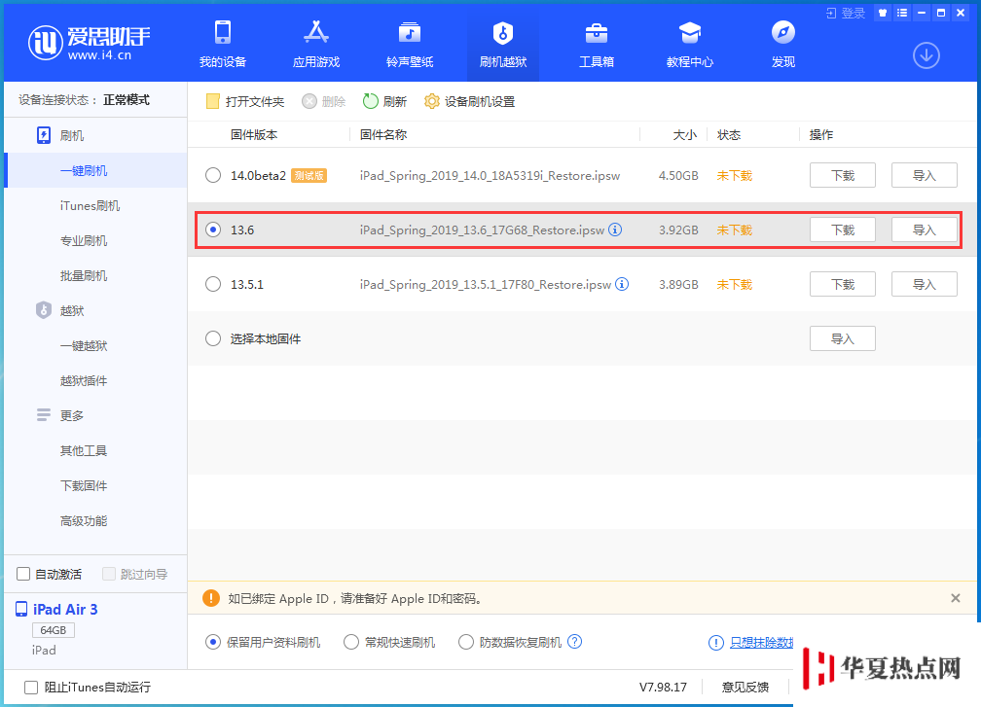Select 一键刷机 in the sidebar

point(84,170)
